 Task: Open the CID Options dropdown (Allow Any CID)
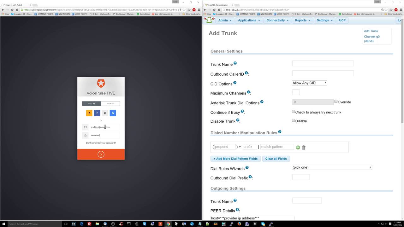(310, 83)
